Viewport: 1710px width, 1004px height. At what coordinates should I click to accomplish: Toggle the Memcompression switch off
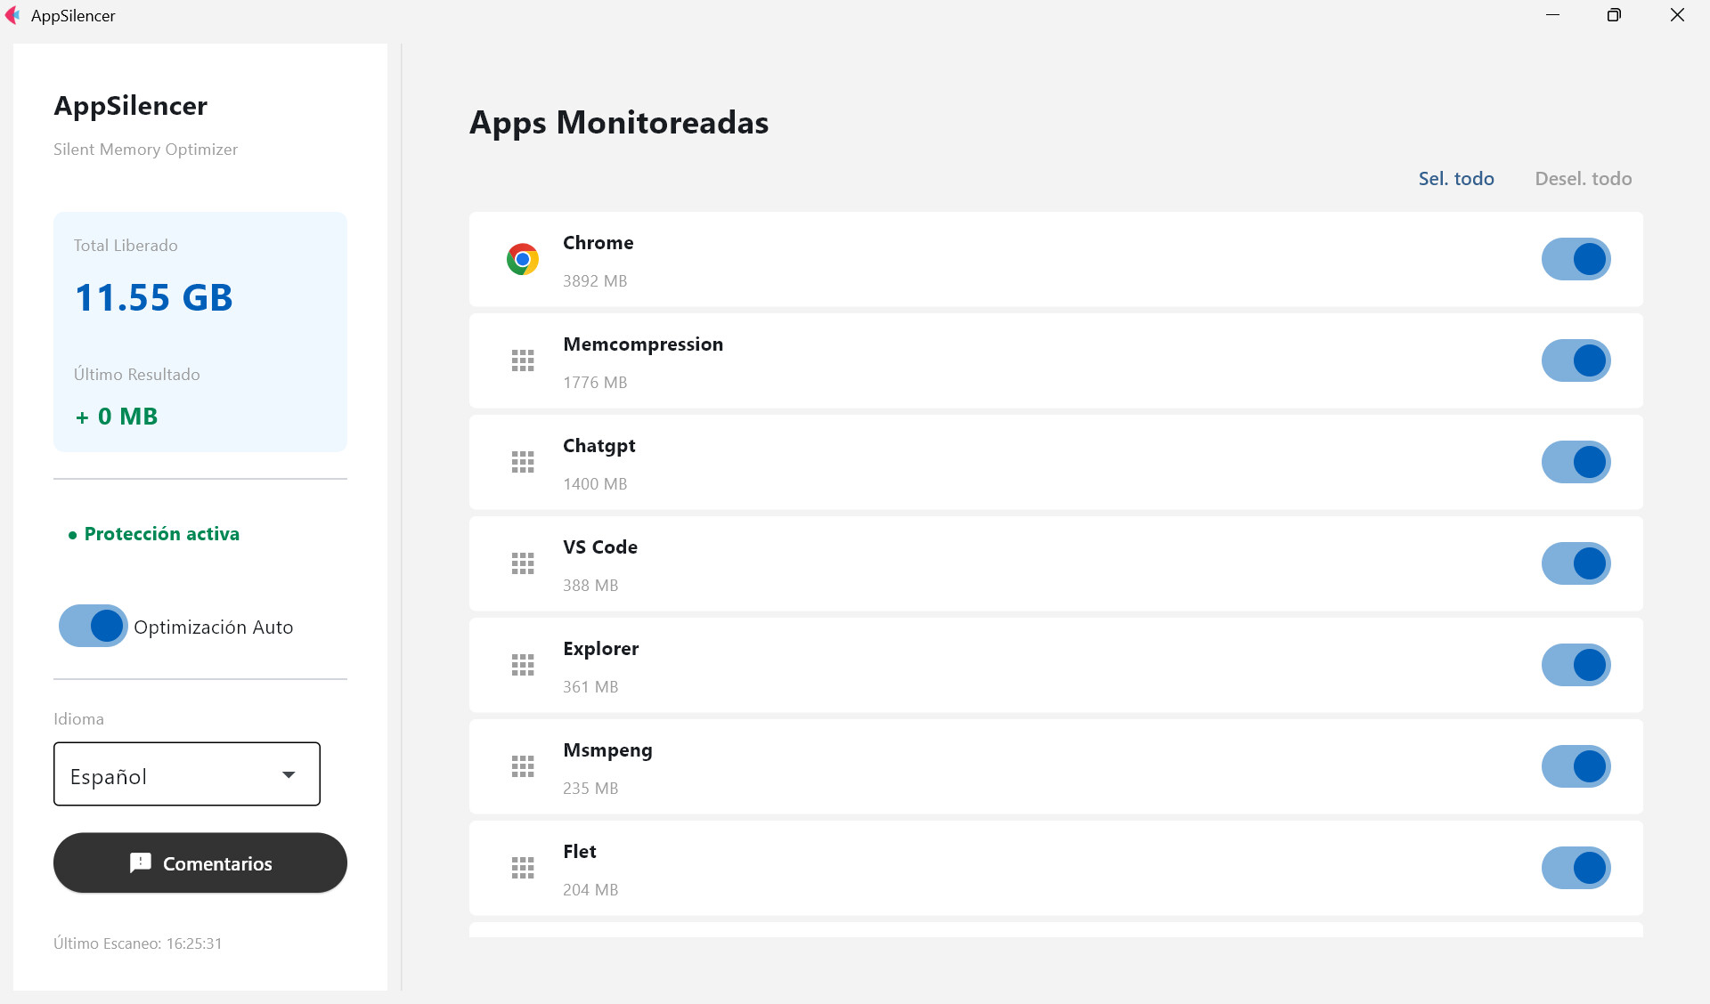tap(1576, 360)
